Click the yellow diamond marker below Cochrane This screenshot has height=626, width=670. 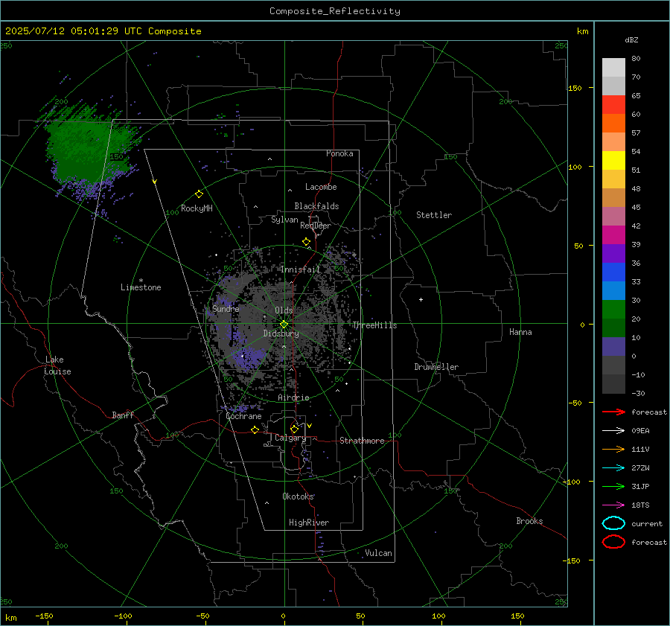(255, 430)
